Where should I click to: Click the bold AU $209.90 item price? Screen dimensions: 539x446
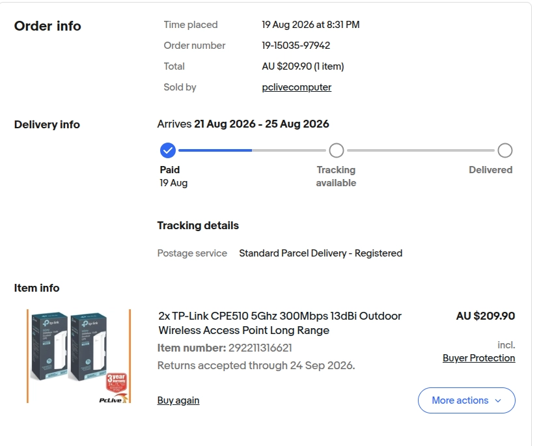(486, 316)
